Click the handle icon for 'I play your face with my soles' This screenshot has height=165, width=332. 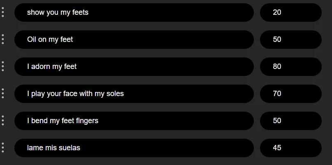coord(3,94)
